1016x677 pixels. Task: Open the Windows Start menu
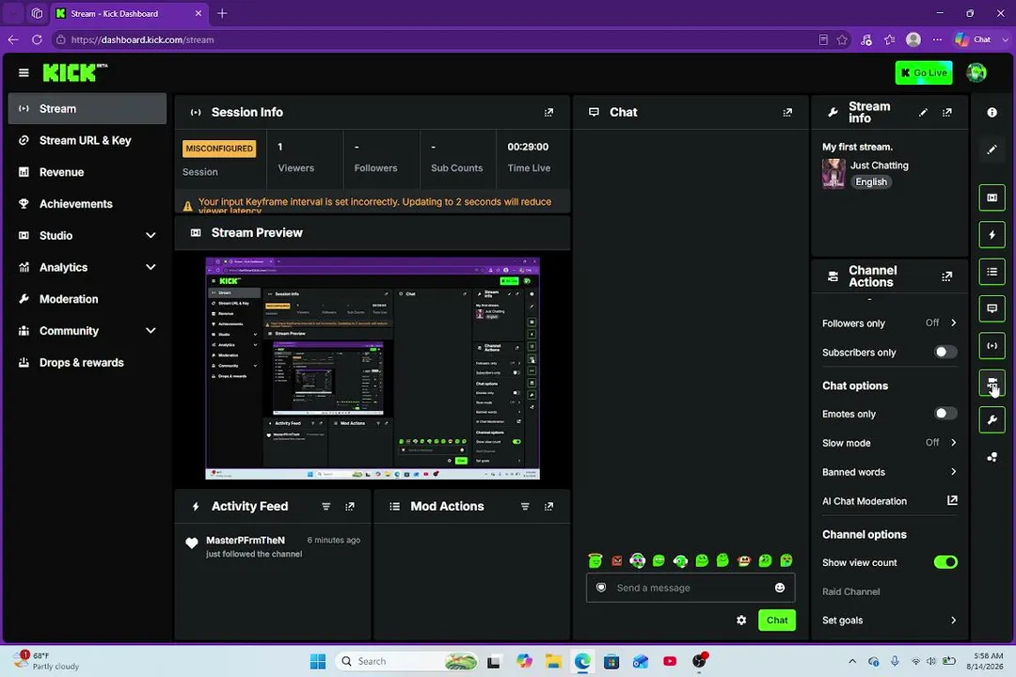point(318,661)
